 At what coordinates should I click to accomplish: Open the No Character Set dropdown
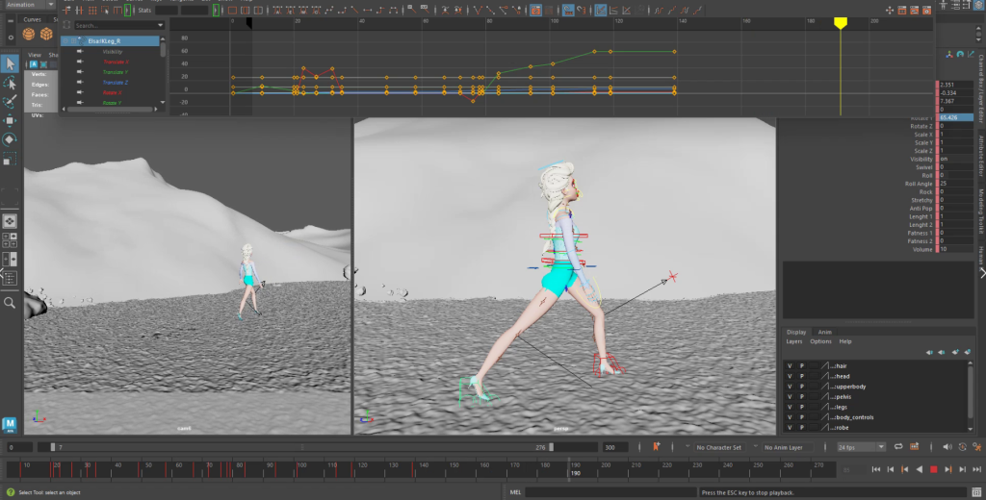[x=718, y=447]
